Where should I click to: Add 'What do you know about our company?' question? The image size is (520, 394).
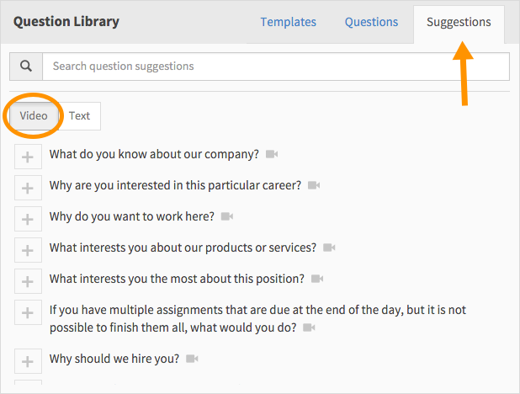[28, 157]
